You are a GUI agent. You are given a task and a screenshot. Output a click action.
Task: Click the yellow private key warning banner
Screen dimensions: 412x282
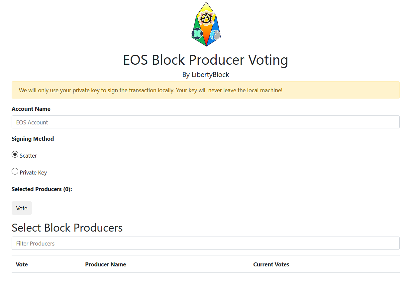tap(205, 90)
